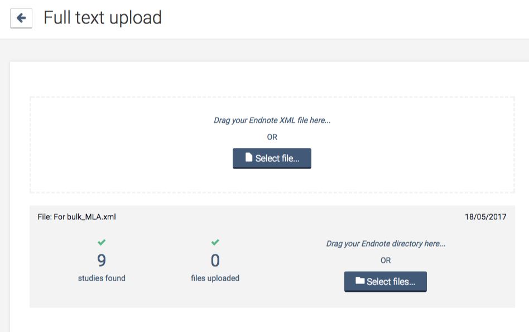Image resolution: width=529 pixels, height=332 pixels.
Task: Click the green checkmark above files uploaded
Action: [215, 243]
